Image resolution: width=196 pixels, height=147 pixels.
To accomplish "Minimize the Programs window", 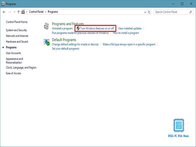I will pyautogui.click(x=173, y=4).
